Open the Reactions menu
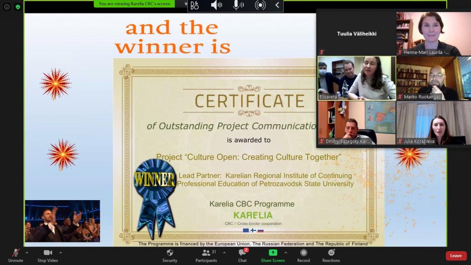 coord(331,256)
